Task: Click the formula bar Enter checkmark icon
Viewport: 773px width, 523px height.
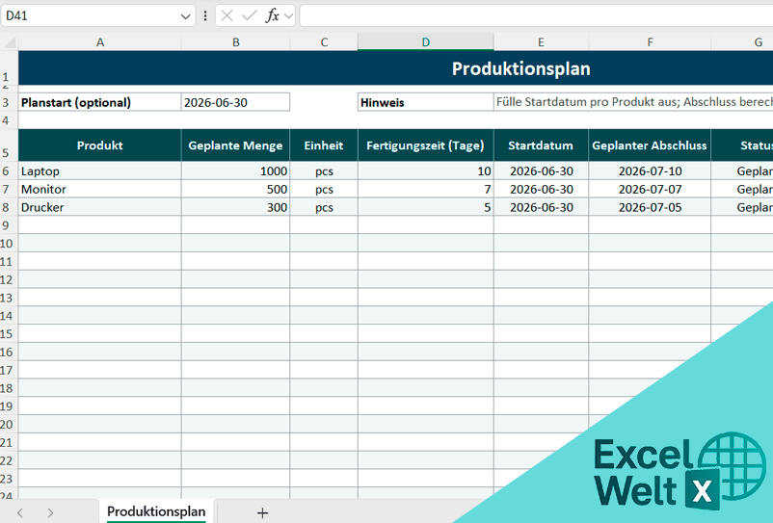Action: coord(250,15)
